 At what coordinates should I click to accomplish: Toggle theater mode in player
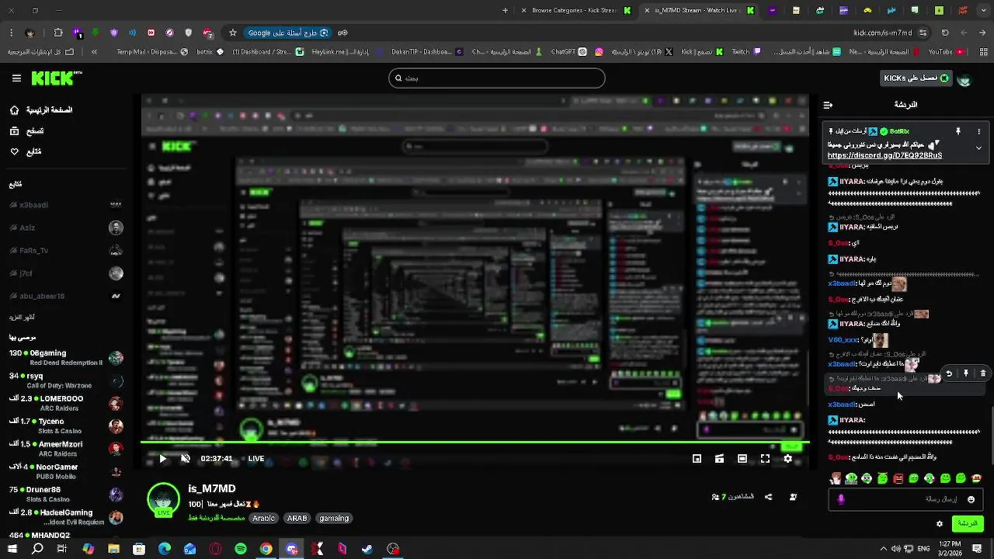(742, 459)
